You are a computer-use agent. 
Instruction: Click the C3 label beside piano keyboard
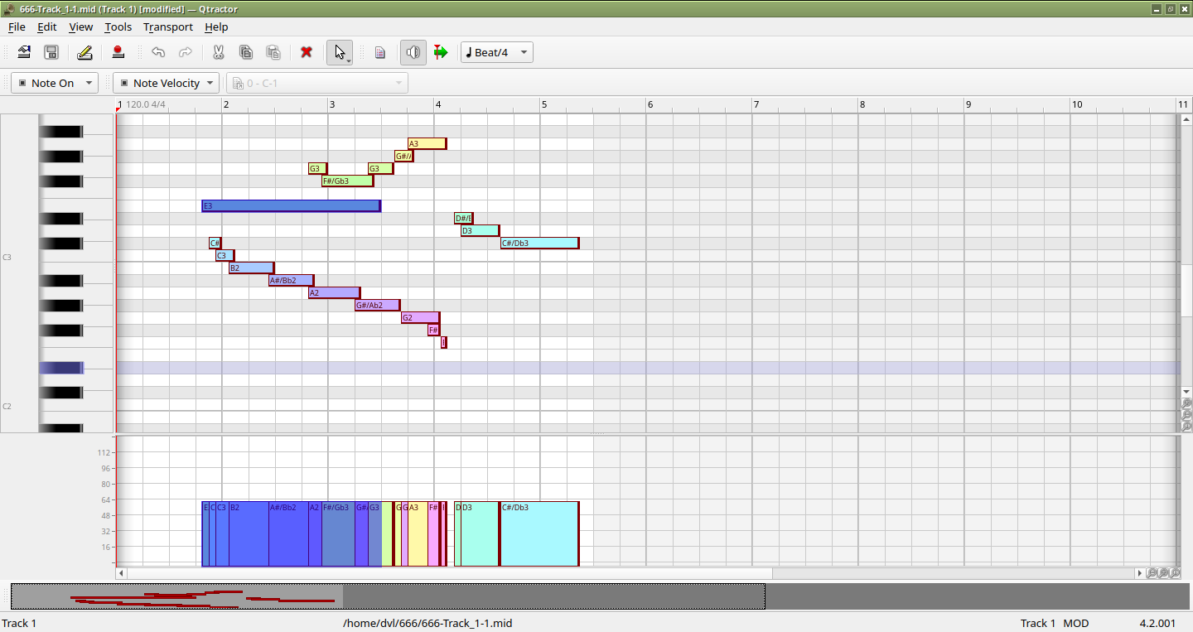click(x=7, y=258)
